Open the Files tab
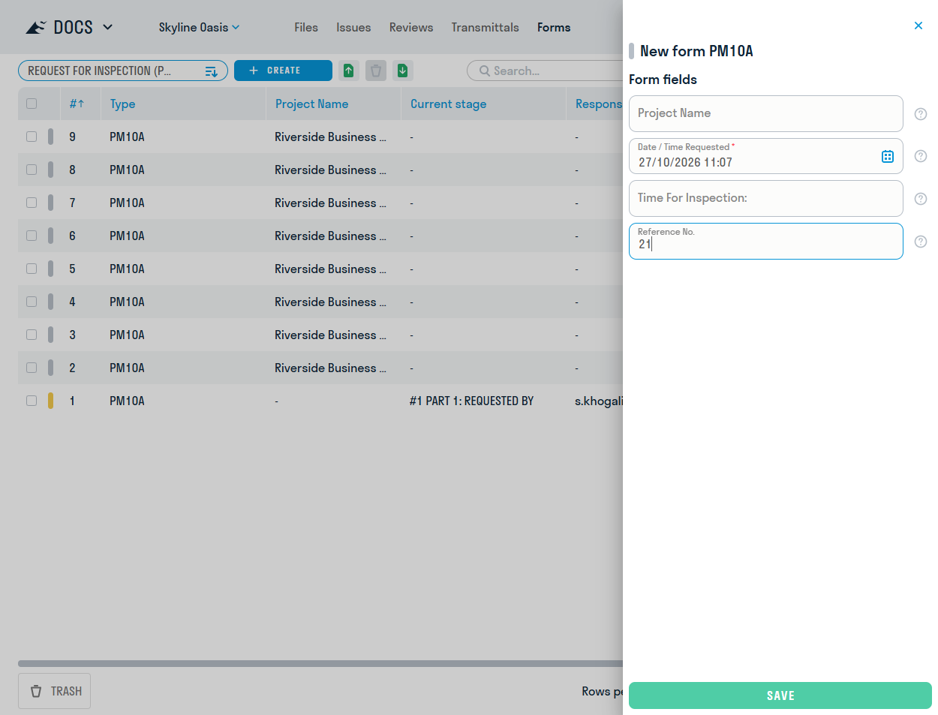Image resolution: width=938 pixels, height=715 pixels. point(306,28)
